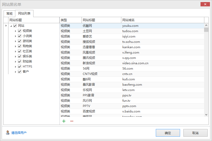Select the HTTPS tree label
This screenshot has height=141, width=212.
27,67
